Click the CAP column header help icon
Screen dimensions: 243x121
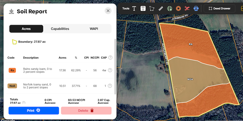(110, 58)
